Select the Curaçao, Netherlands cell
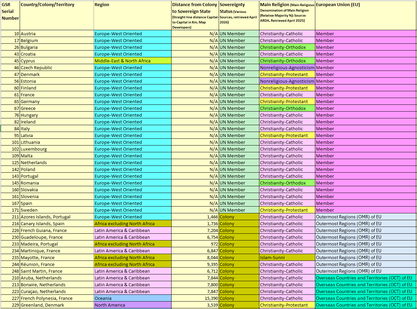Viewport: 417px width, 309px height. (57, 291)
